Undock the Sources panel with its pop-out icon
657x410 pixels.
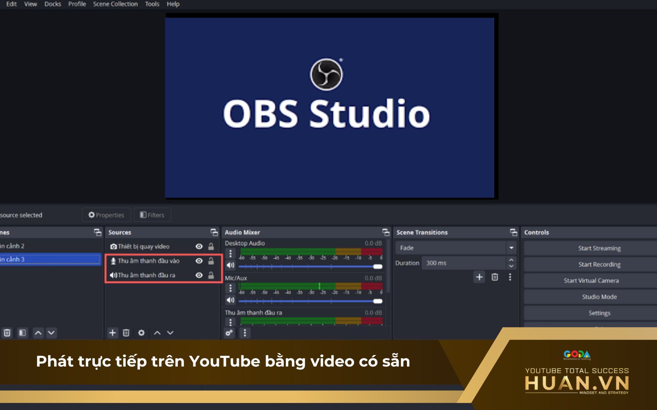[214, 232]
